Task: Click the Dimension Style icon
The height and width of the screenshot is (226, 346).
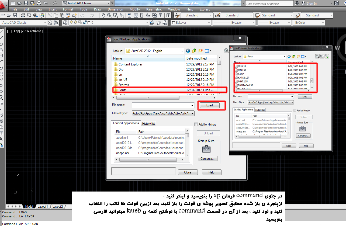Action: click(x=217, y=15)
